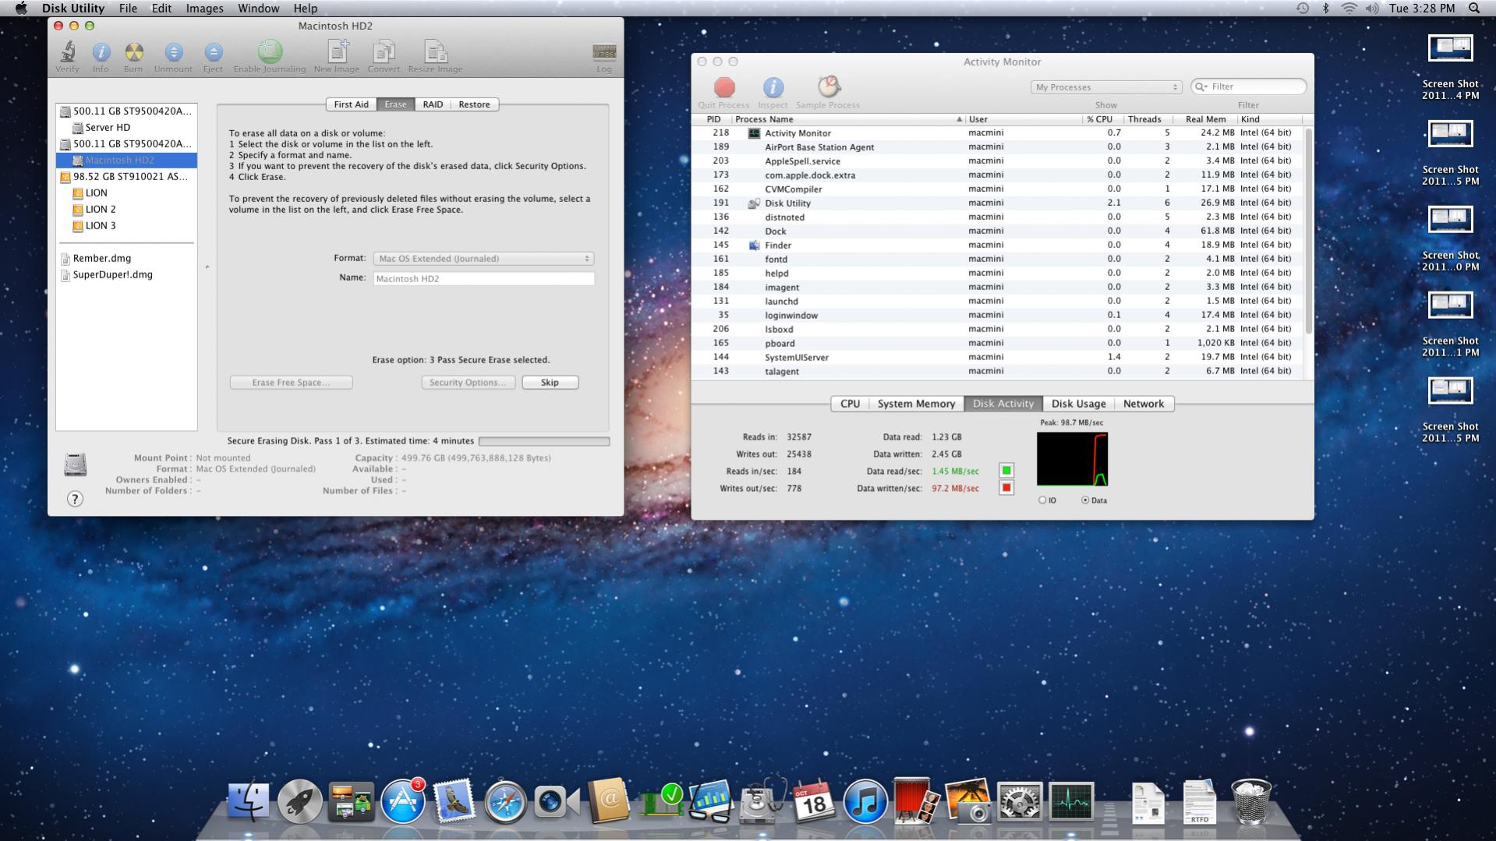Open the Log icon in Disk Utility
The width and height of the screenshot is (1496, 841).
(x=603, y=53)
